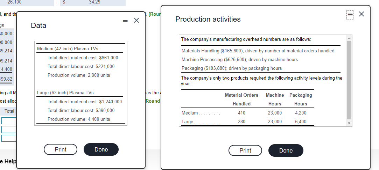Select the Materials Handling ($165,600) line
The image size is (379, 170).
[x=258, y=51]
